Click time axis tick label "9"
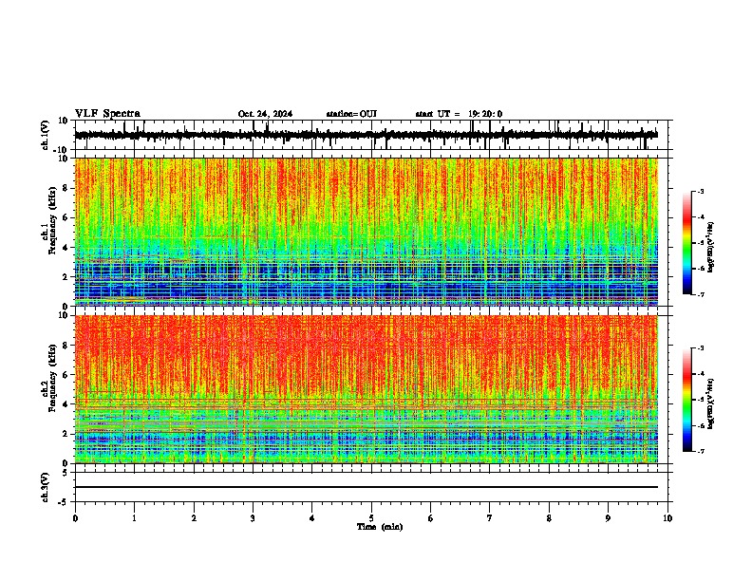This screenshot has width=752, height=581. coord(608,518)
